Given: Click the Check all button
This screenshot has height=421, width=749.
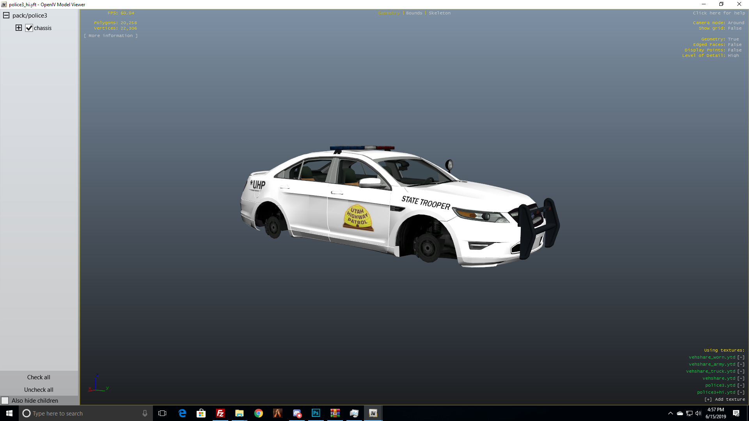Looking at the screenshot, I should pyautogui.click(x=39, y=377).
